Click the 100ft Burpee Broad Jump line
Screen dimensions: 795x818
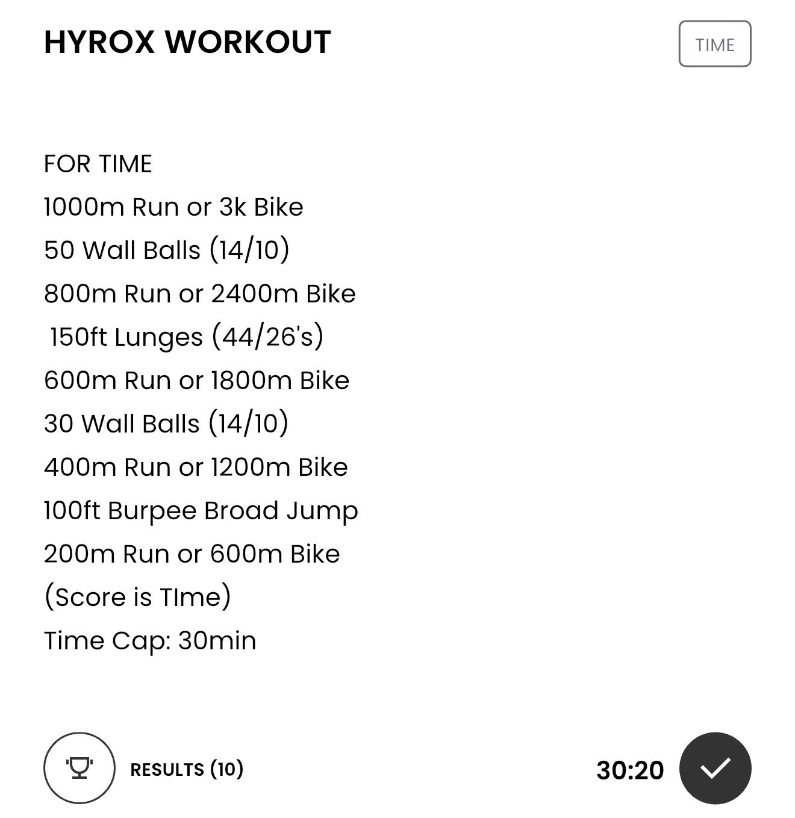click(x=201, y=511)
